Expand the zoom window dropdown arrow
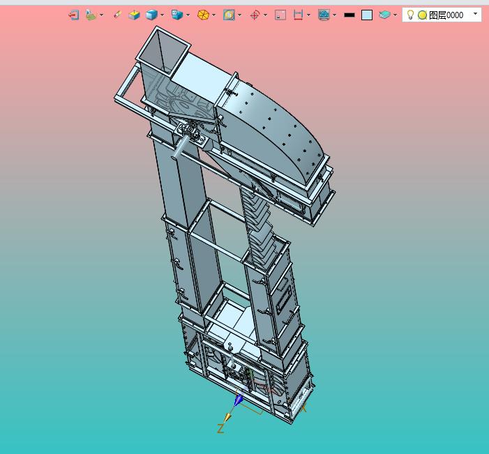 tap(239, 15)
